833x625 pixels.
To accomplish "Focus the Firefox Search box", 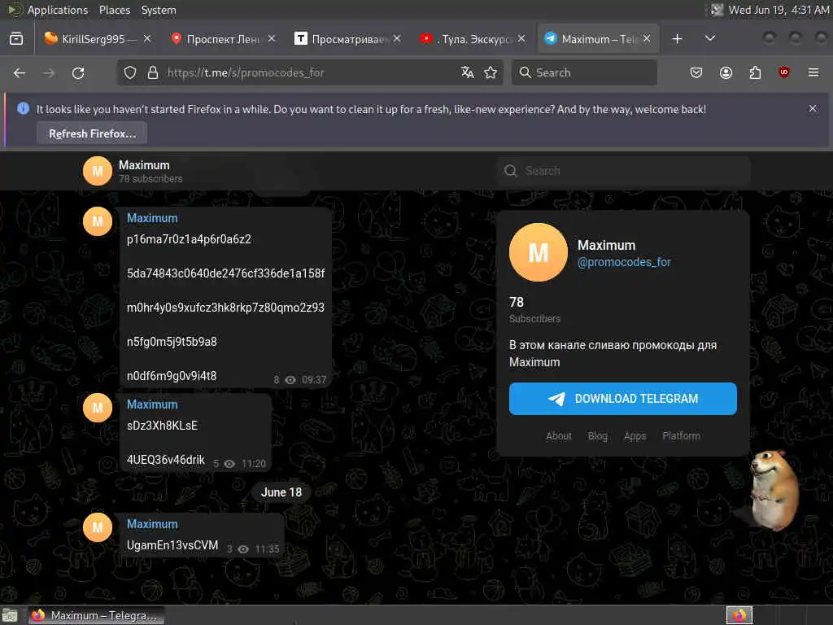I will point(584,72).
